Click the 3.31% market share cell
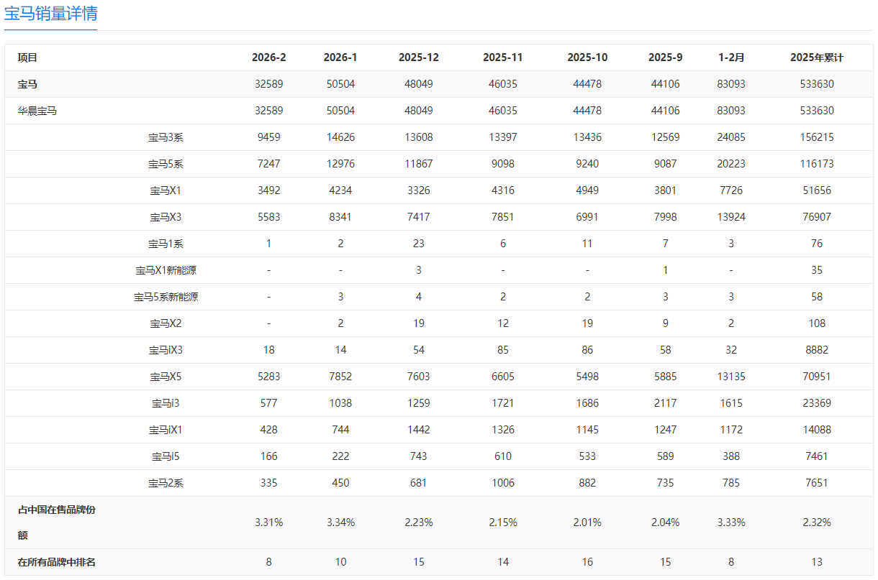Screen dimensions: 878x580 tap(268, 523)
